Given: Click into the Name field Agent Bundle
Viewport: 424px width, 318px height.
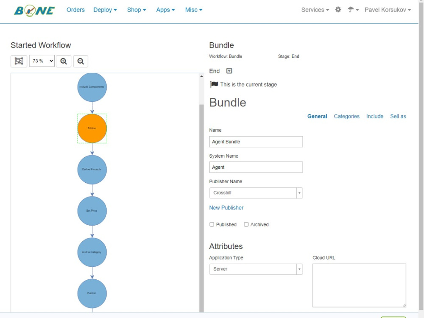Looking at the screenshot, I should point(256,142).
